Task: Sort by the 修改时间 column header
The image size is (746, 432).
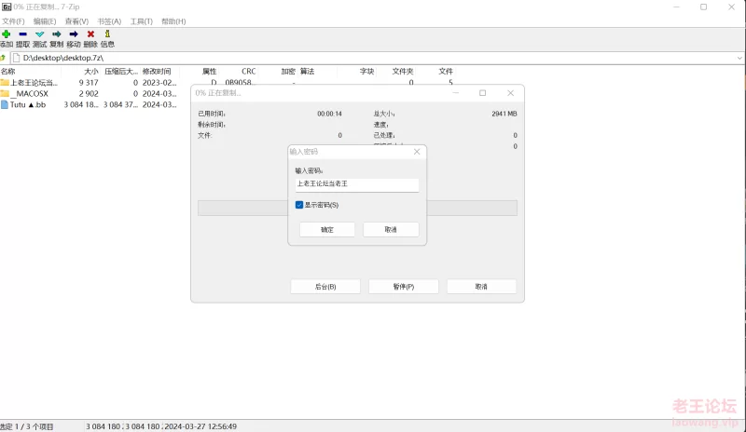Action: tap(157, 72)
